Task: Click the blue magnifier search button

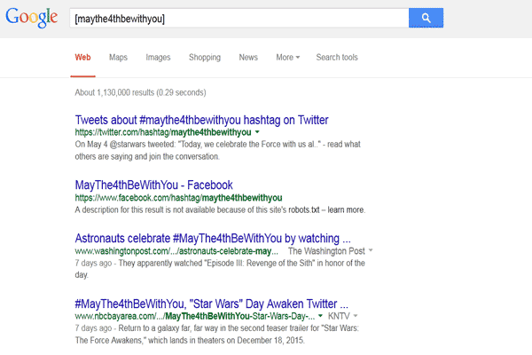Action: (426, 18)
